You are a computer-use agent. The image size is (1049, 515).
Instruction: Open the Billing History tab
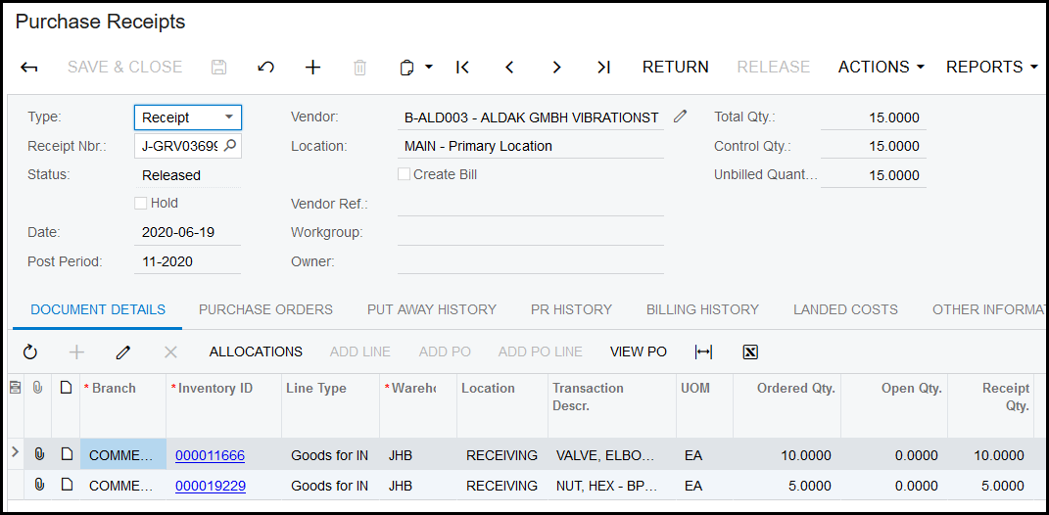[702, 309]
